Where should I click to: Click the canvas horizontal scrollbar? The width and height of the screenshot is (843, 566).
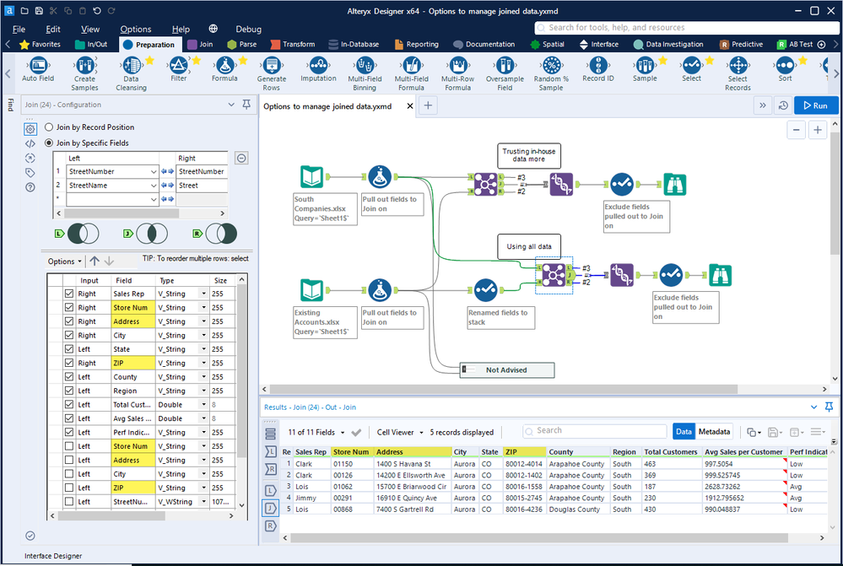[x=503, y=389]
